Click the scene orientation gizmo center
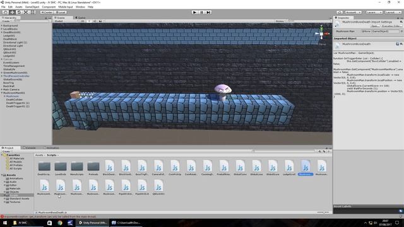The image size is (404, 227). coord(321,33)
